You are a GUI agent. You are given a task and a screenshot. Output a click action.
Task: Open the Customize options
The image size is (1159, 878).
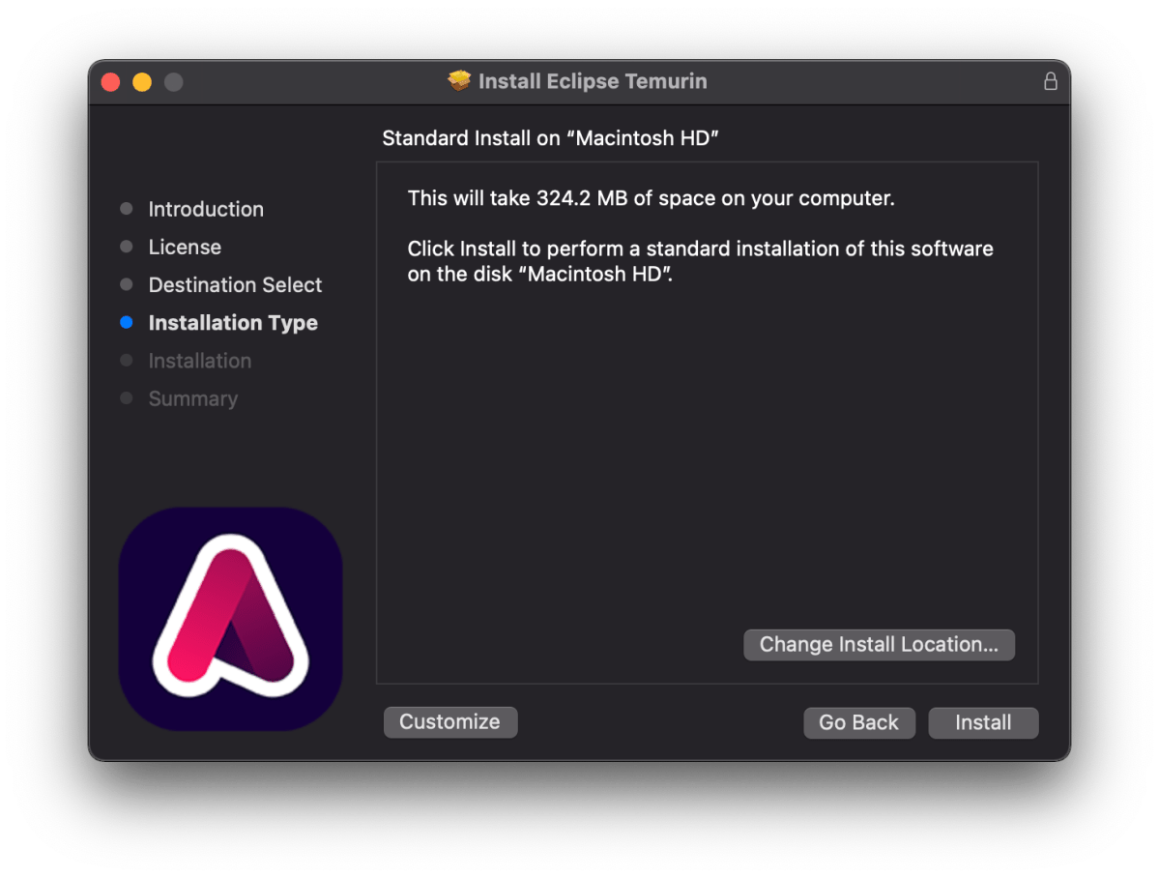click(x=450, y=721)
